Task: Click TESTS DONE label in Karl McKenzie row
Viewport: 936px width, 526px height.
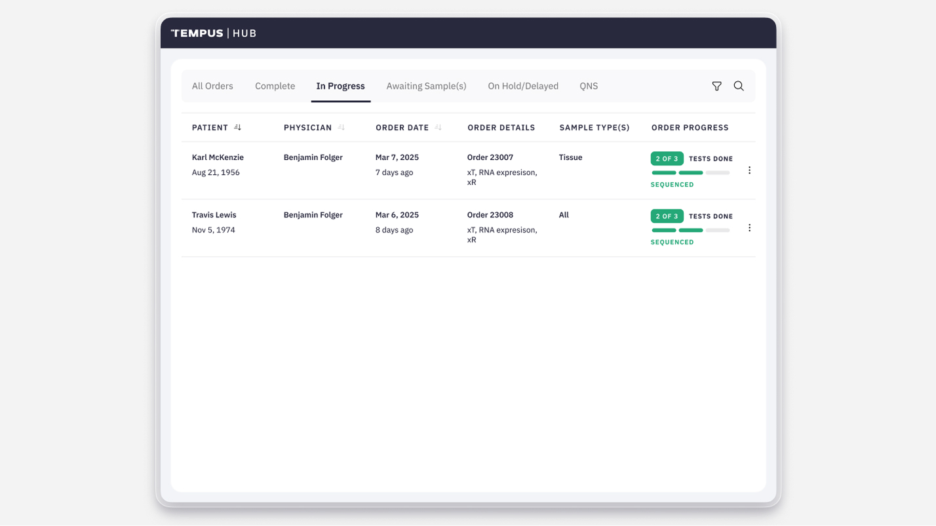Action: click(711, 159)
